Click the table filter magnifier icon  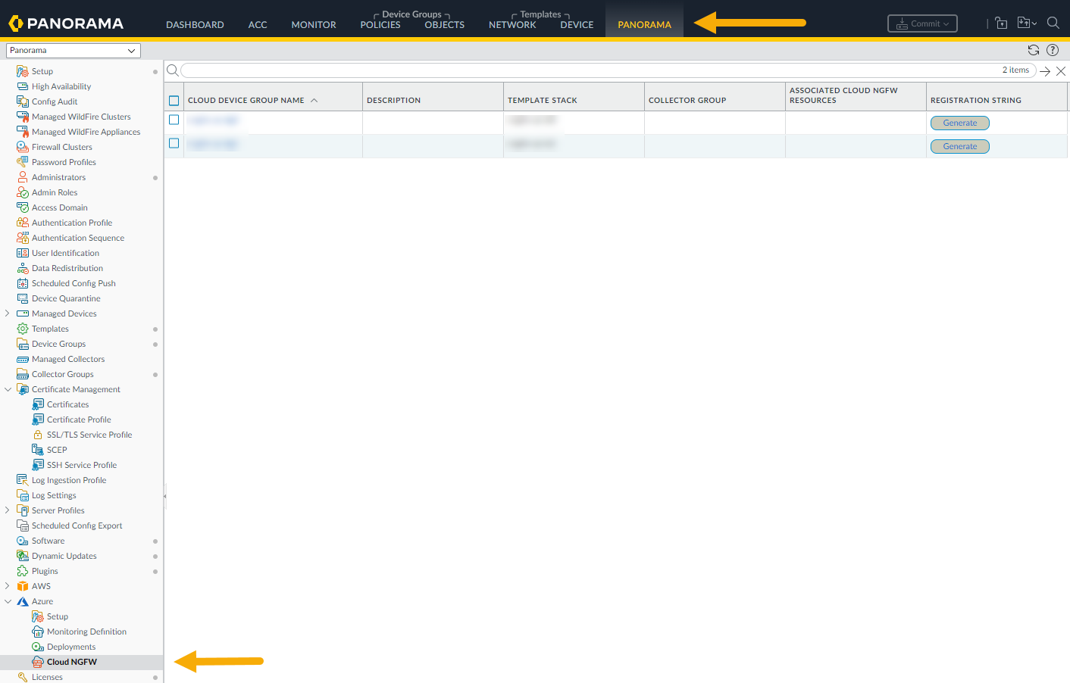[173, 70]
